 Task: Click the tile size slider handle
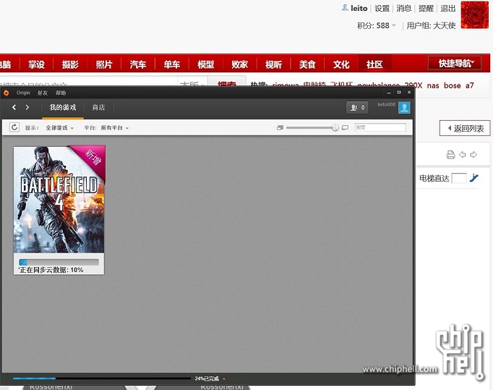coord(335,127)
